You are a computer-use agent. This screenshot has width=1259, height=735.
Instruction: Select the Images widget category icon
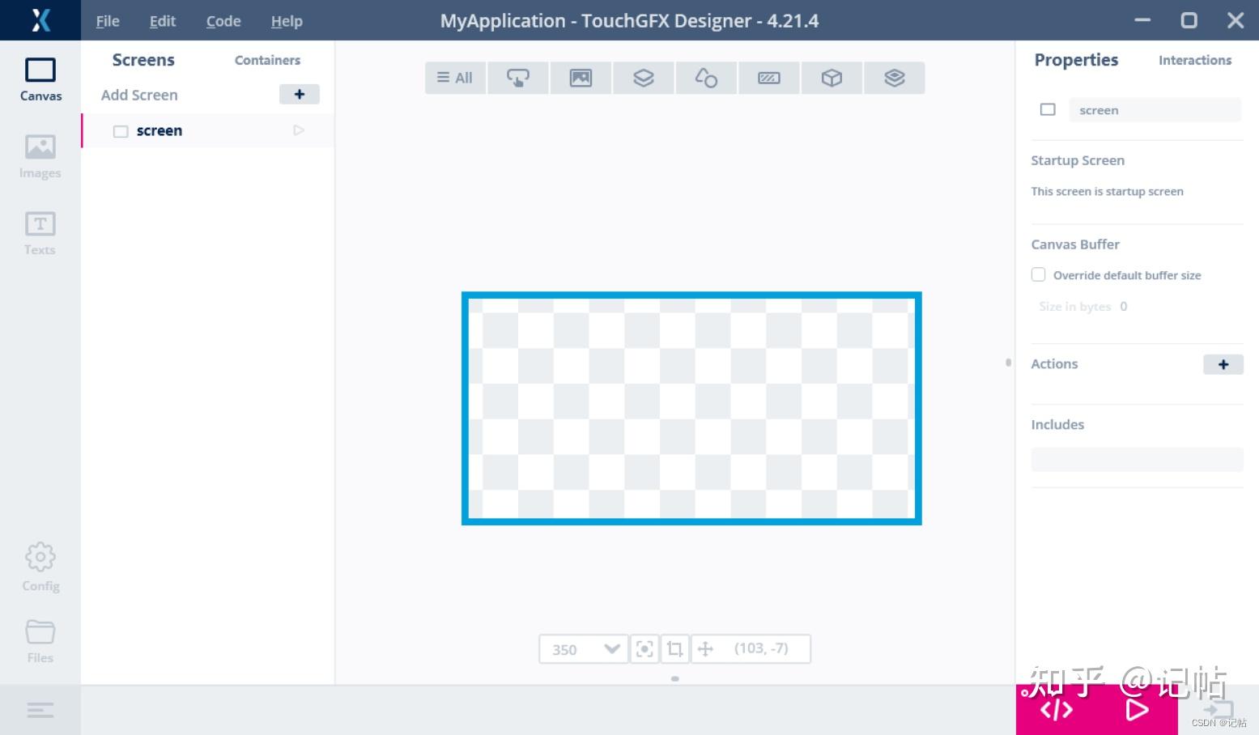[x=581, y=78]
